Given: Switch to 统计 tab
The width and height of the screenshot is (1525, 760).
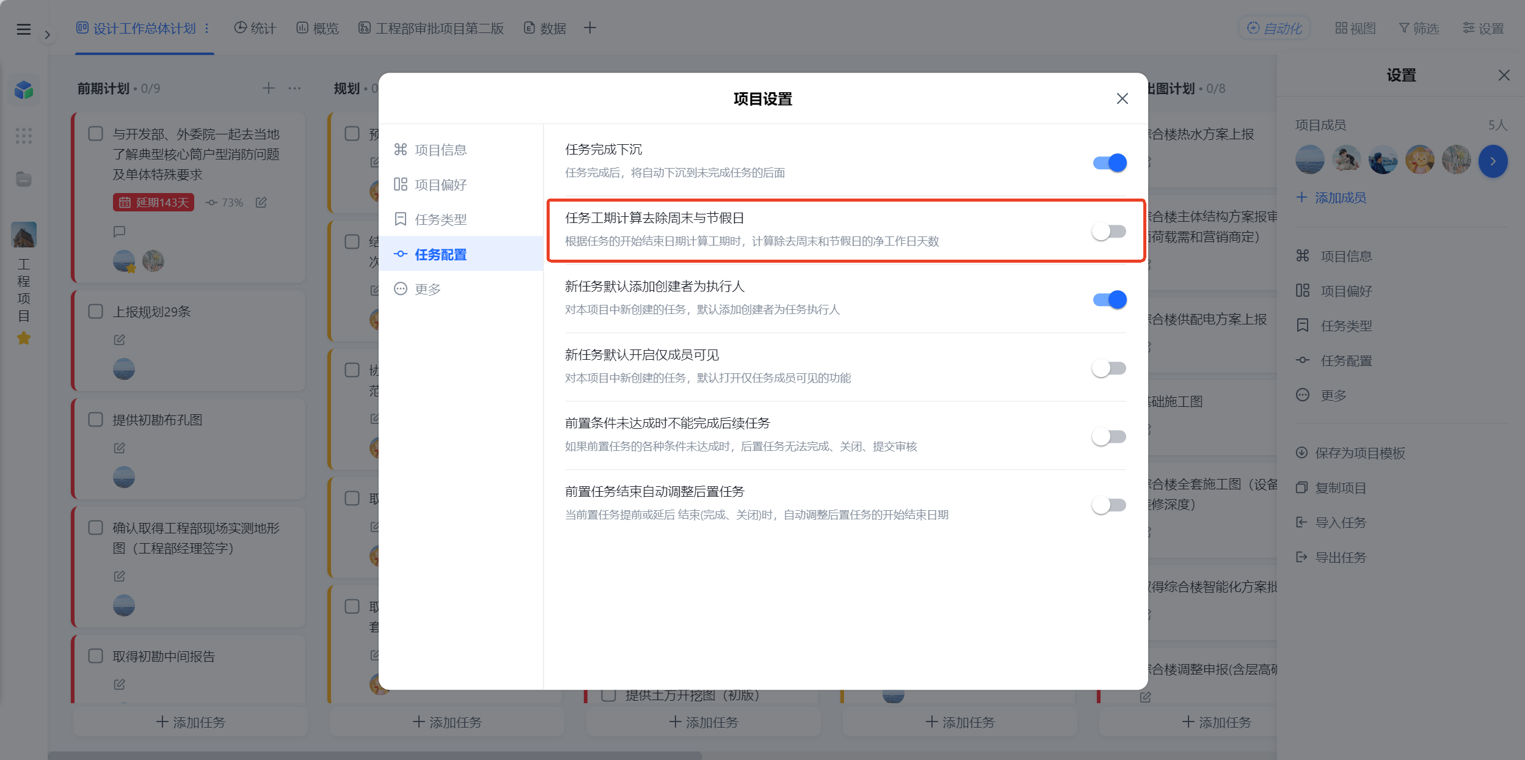Looking at the screenshot, I should (255, 28).
